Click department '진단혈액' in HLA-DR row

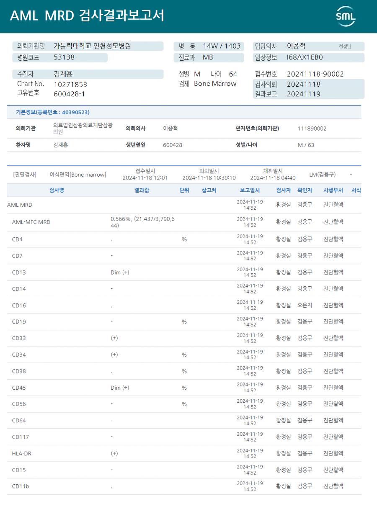tap(333, 453)
